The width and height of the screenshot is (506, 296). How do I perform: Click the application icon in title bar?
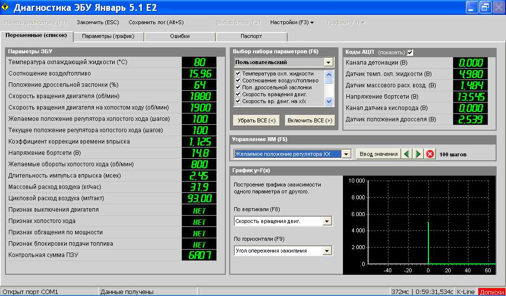5,7
